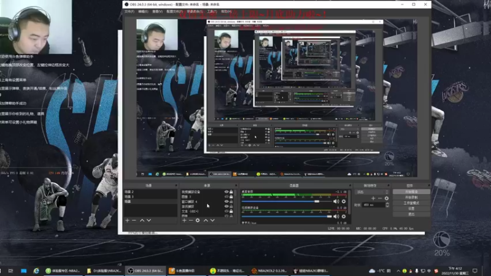
Task: Open transition properties with the gear icon under 淡出
Action: (x=387, y=198)
